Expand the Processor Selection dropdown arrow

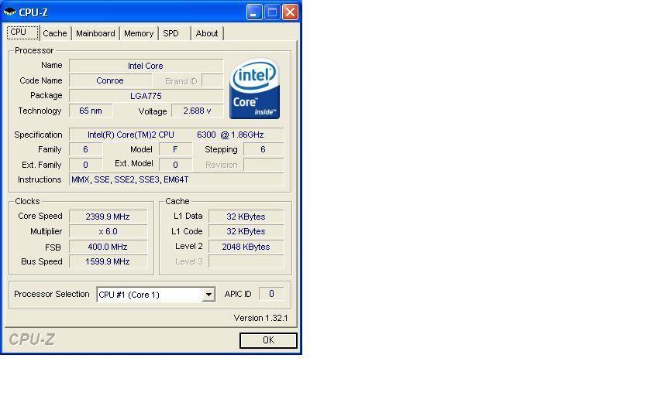(x=208, y=295)
